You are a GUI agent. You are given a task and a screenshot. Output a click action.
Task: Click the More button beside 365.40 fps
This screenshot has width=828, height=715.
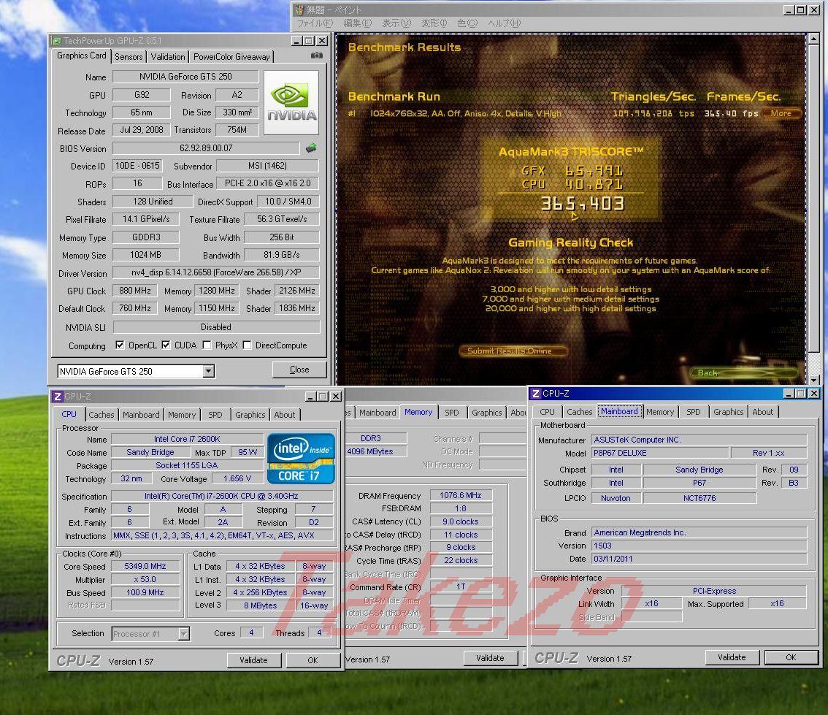781,113
